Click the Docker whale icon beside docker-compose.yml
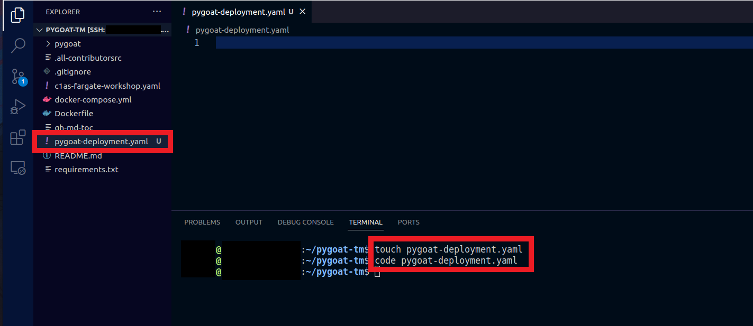 tap(48, 99)
